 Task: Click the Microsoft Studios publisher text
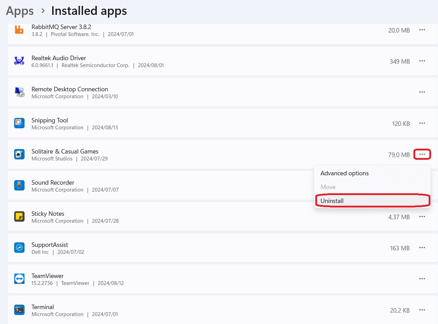[52, 159]
